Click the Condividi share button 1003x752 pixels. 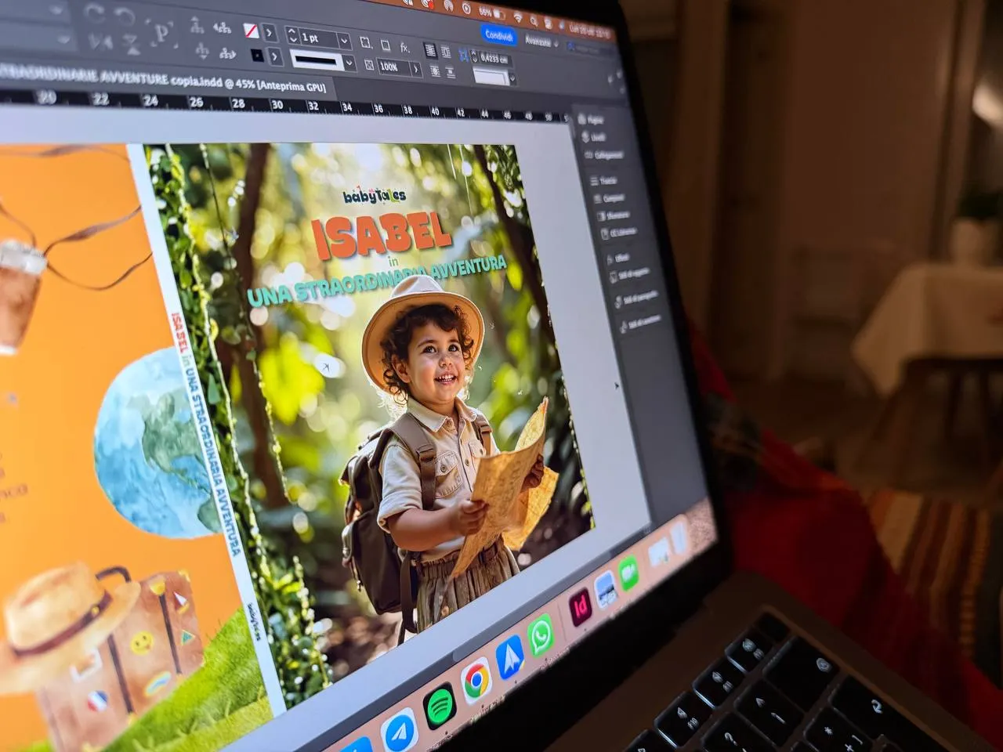499,35
